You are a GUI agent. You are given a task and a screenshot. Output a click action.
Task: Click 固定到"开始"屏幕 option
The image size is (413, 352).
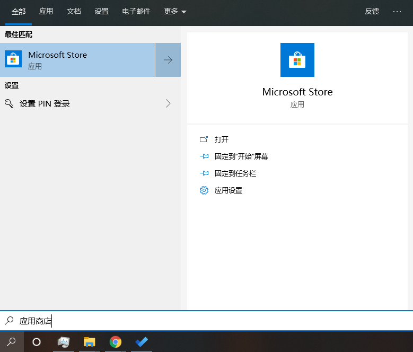[241, 156]
